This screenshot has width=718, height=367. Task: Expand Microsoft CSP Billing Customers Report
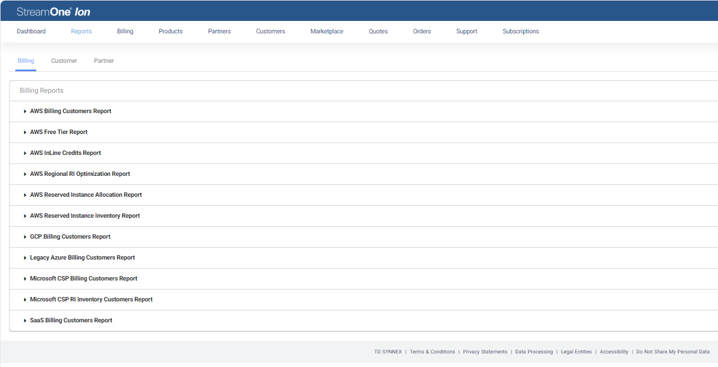click(83, 279)
